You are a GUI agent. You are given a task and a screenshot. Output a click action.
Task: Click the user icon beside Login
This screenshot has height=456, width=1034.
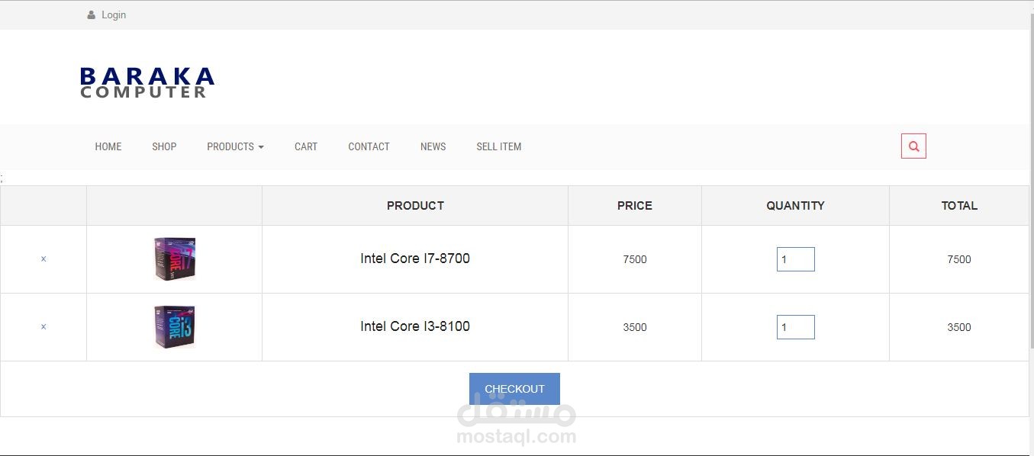[x=92, y=15]
